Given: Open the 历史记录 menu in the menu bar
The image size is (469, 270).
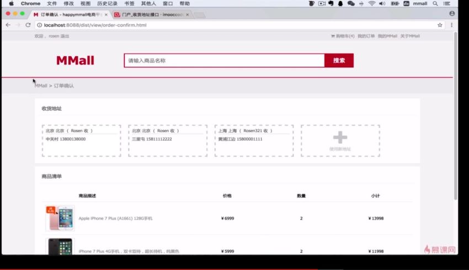Looking at the screenshot, I should 107,3.
